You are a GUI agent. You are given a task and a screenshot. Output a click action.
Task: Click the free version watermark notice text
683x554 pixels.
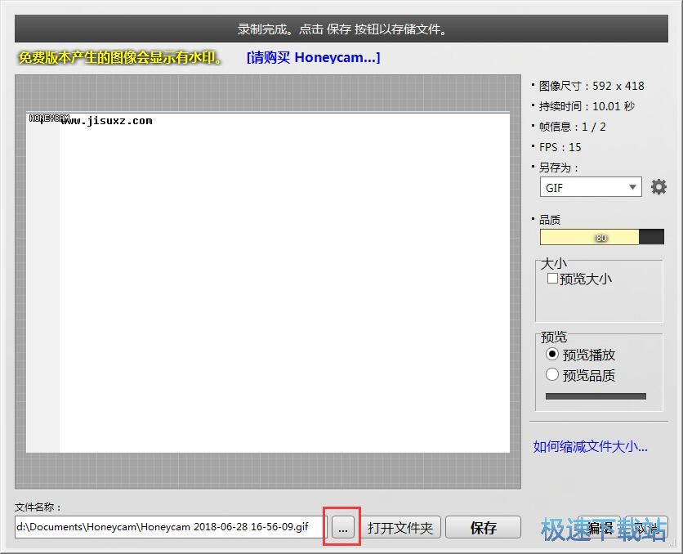[x=120, y=57]
